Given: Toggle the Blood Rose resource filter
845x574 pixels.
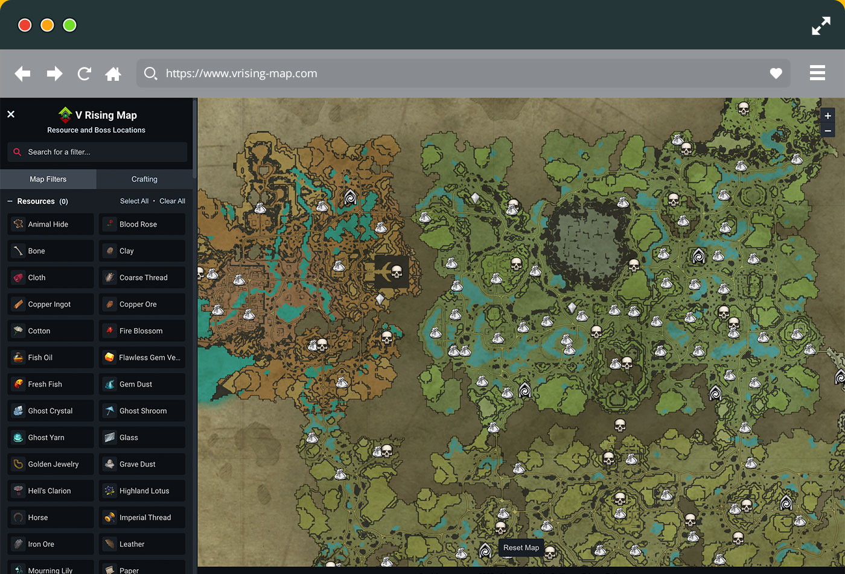Looking at the screenshot, I should [142, 224].
